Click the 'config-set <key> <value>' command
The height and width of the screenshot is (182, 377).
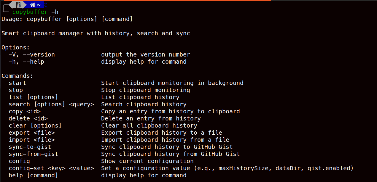pyautogui.click(x=51, y=168)
